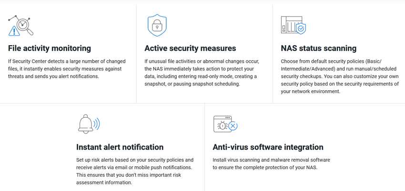
Task: Select the Active security measures heading
Action: click(x=190, y=48)
